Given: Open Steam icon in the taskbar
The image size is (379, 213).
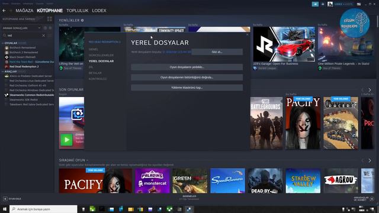Looking at the screenshot, I should click(189, 209).
